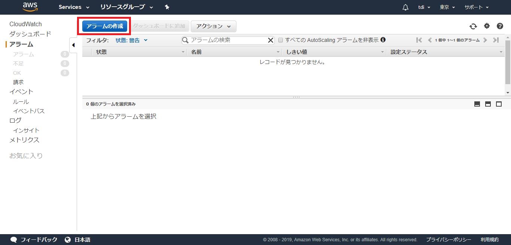Click the AWS logo

pos(30,7)
